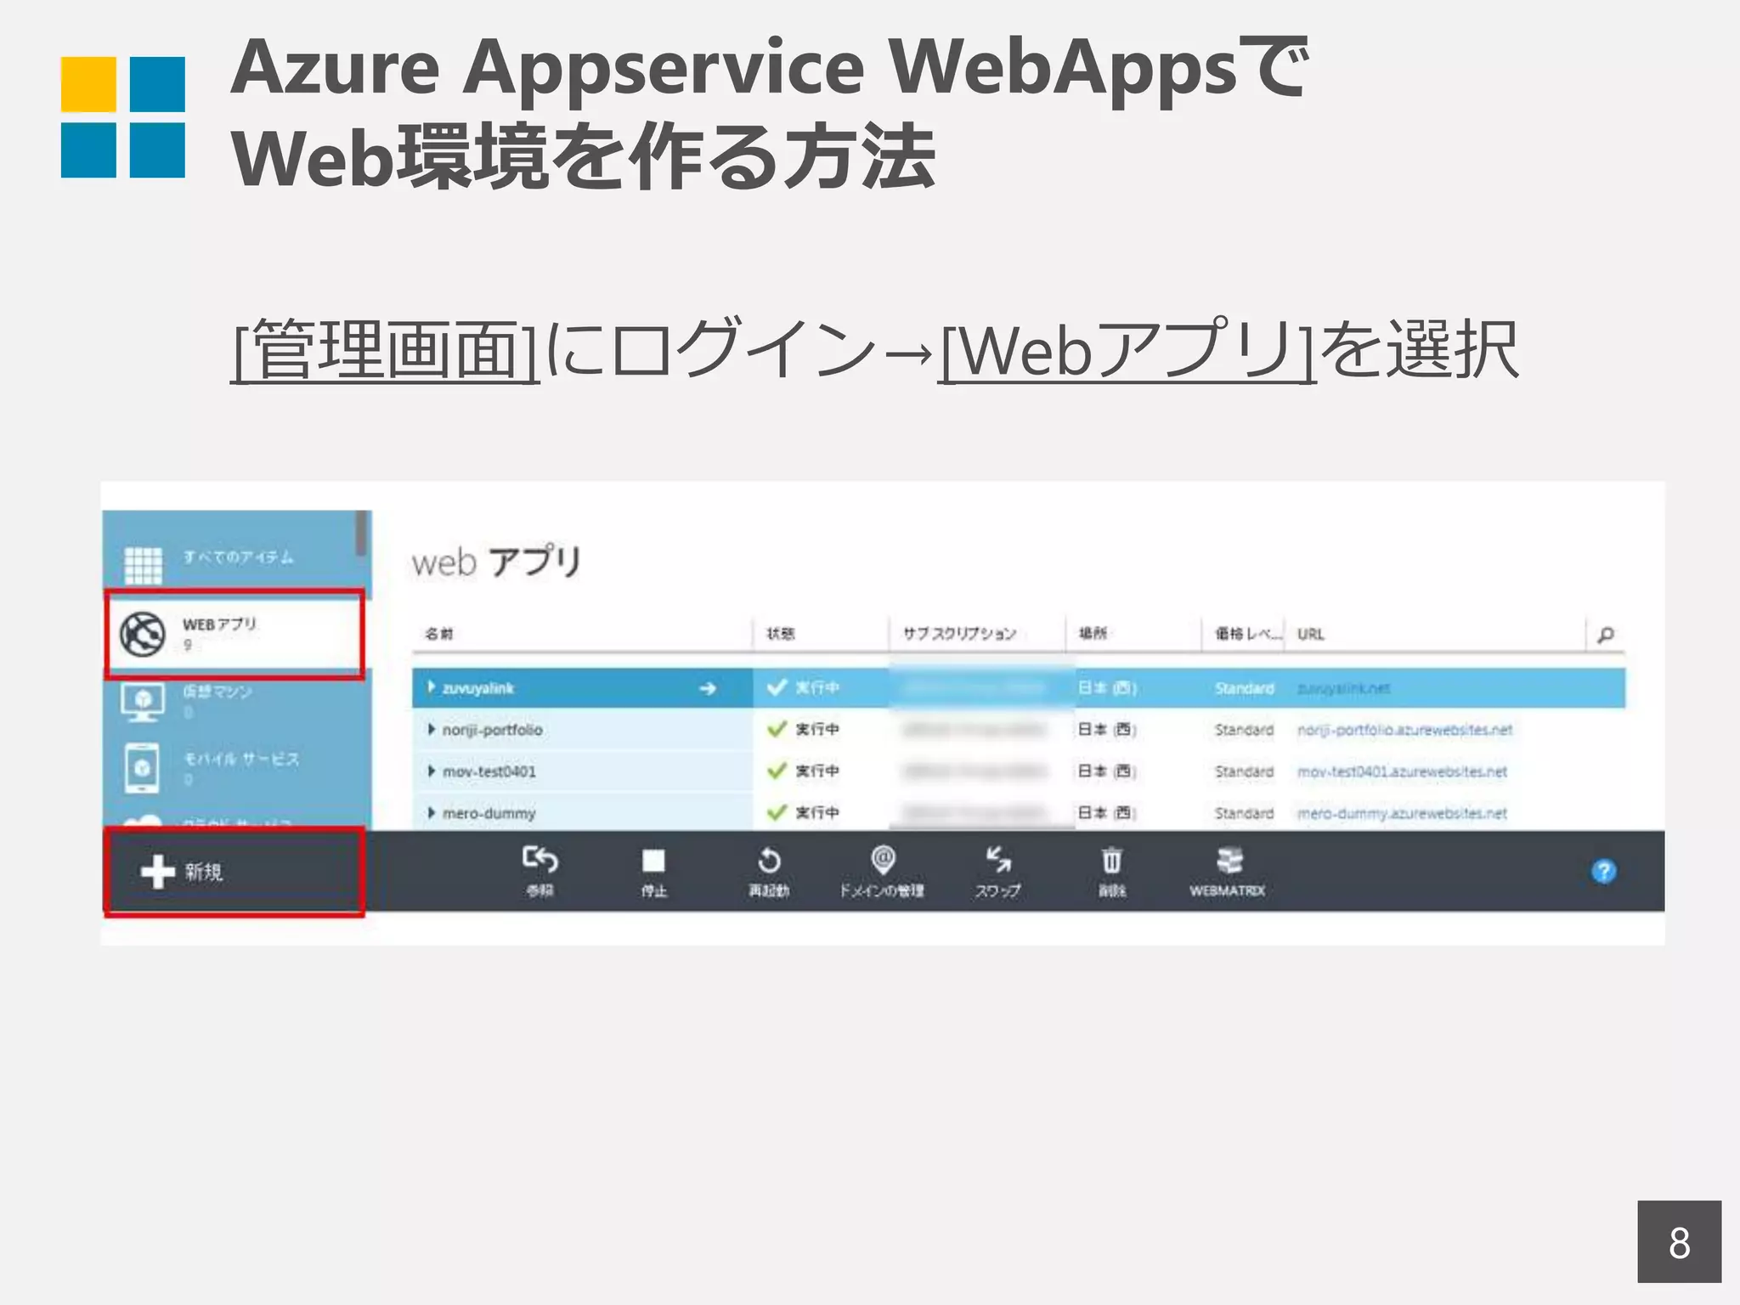This screenshot has height=1305, width=1740.
Task: Select the noriji-portfolio app name
Action: 492,730
